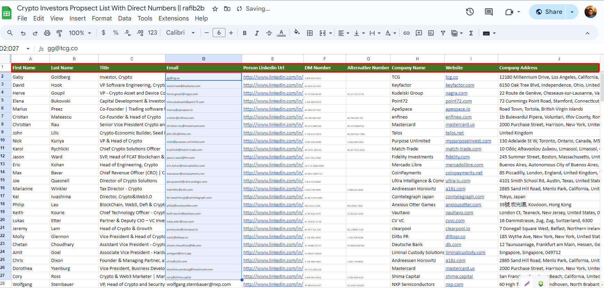Insert a comment
604x288 pixels.
[x=419, y=33]
